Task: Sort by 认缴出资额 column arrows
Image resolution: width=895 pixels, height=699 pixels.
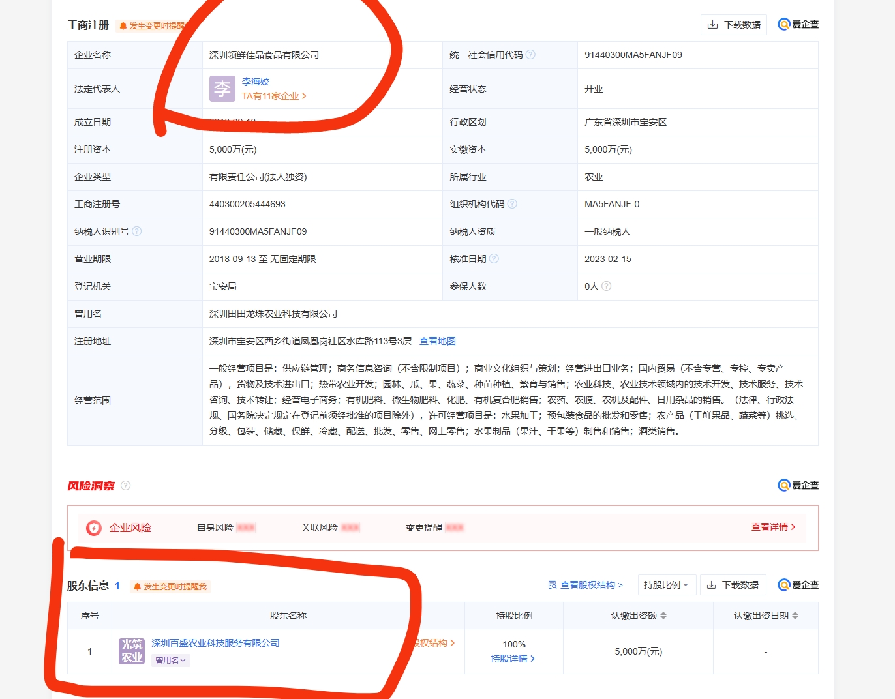Action: point(663,616)
